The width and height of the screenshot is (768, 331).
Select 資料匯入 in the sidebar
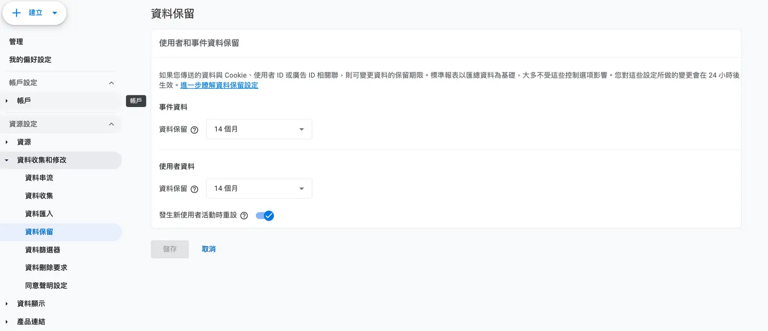point(39,214)
